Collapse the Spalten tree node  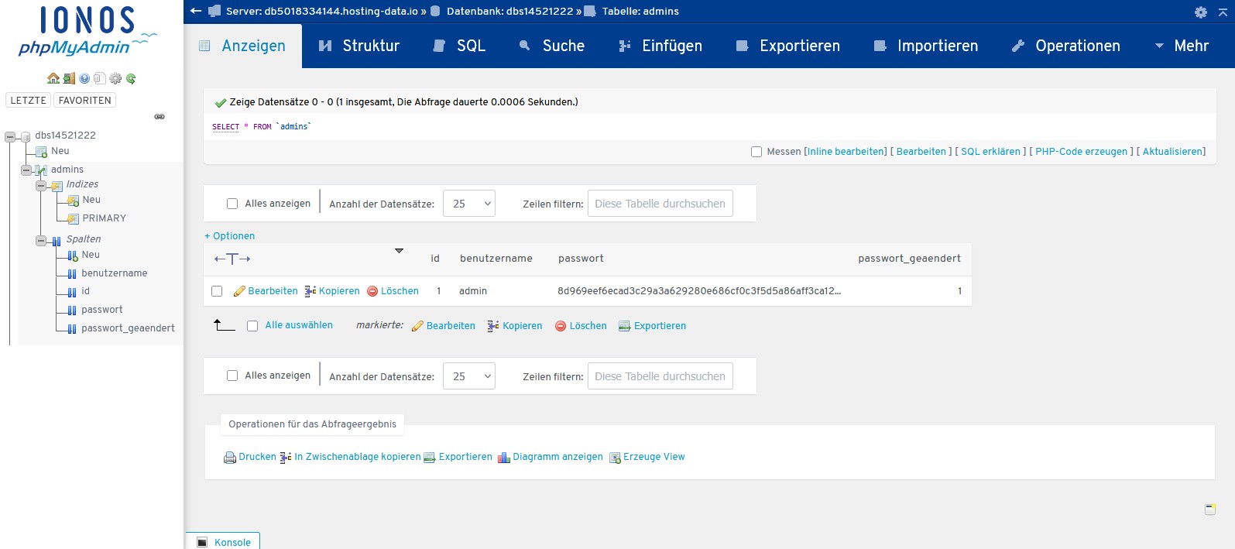tap(41, 240)
